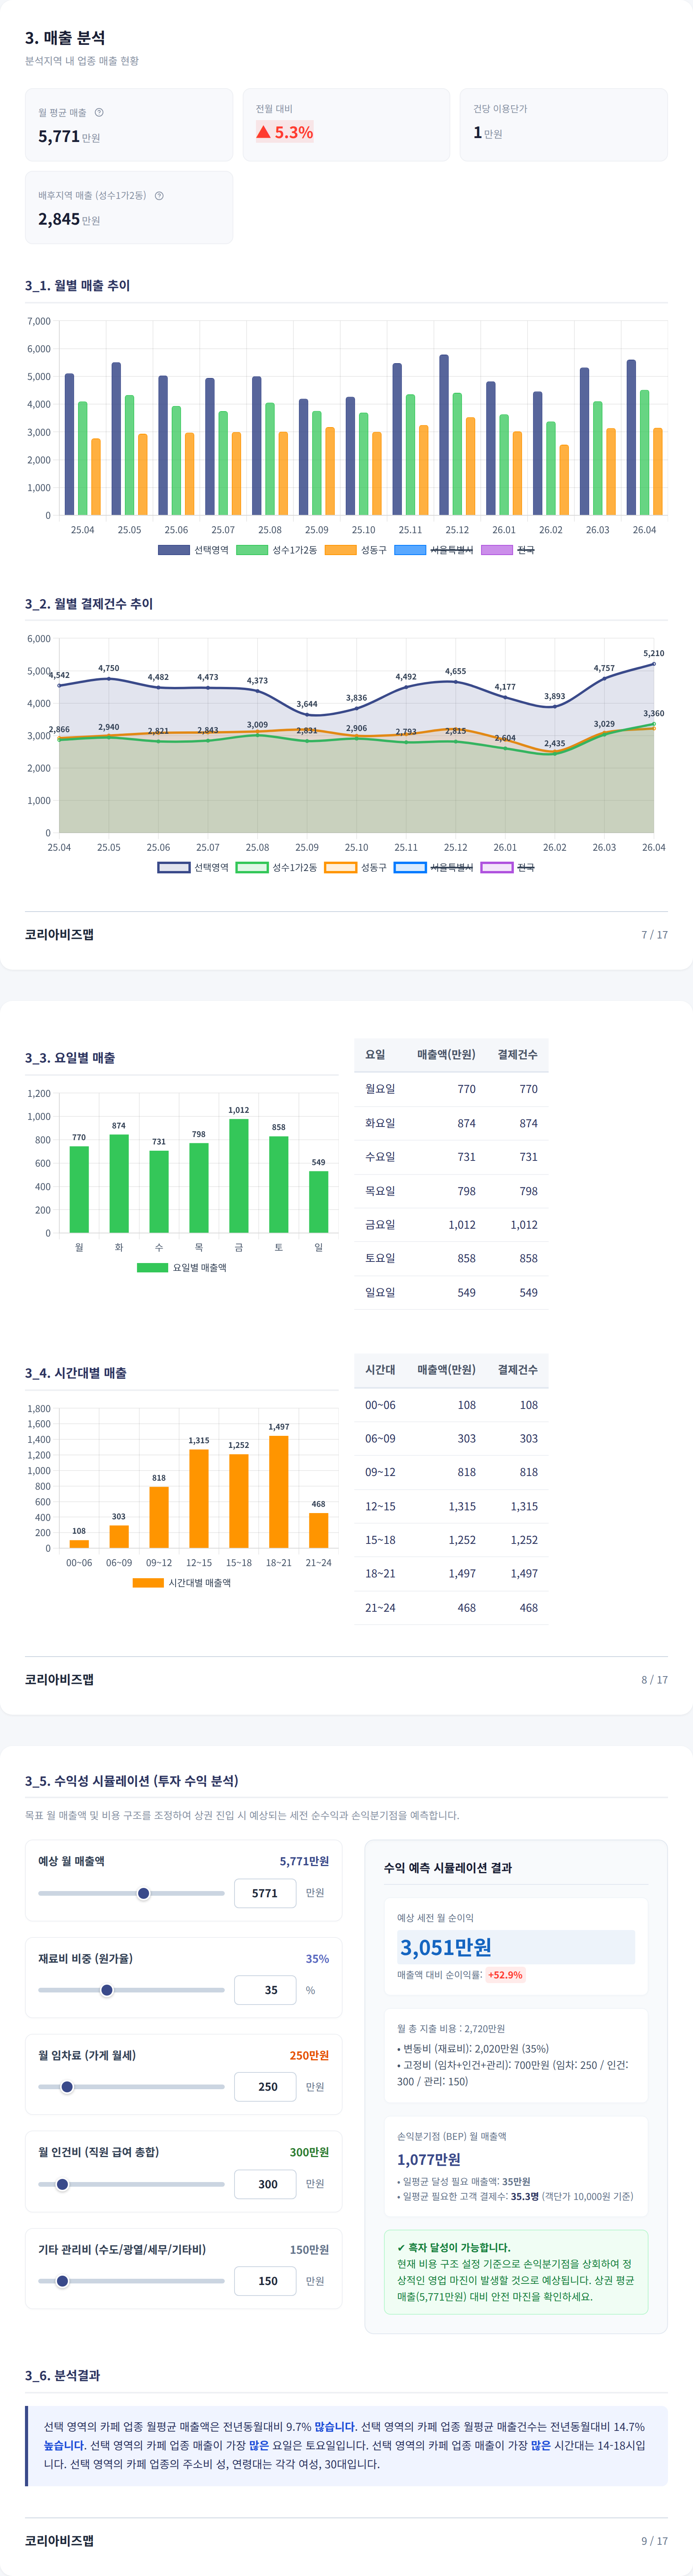Focus the 월 임차료 input showing 250
693x2576 pixels.
(x=265, y=2087)
